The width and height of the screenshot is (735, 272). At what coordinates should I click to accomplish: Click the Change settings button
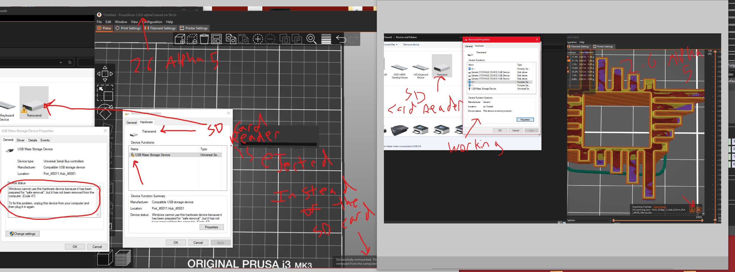tap(23, 234)
